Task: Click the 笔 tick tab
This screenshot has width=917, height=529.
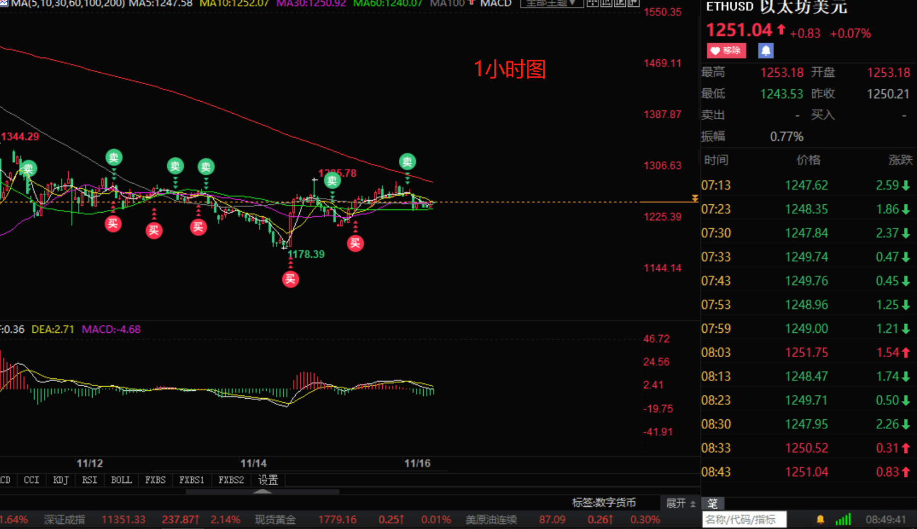Action: (x=712, y=503)
